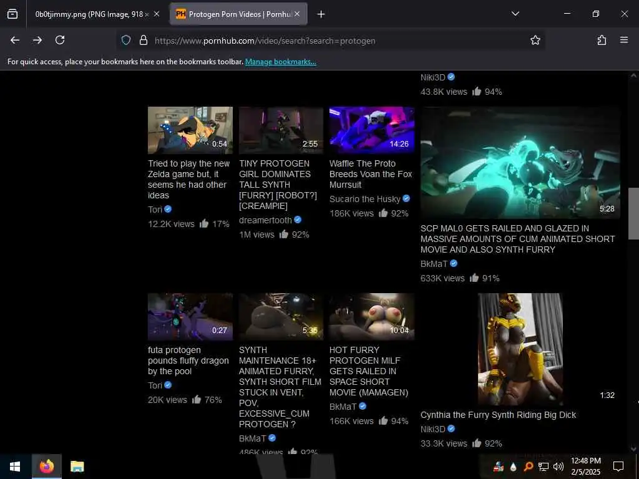The width and height of the screenshot is (639, 479).
Task: Open the Windows Start menu
Action: click(15, 467)
